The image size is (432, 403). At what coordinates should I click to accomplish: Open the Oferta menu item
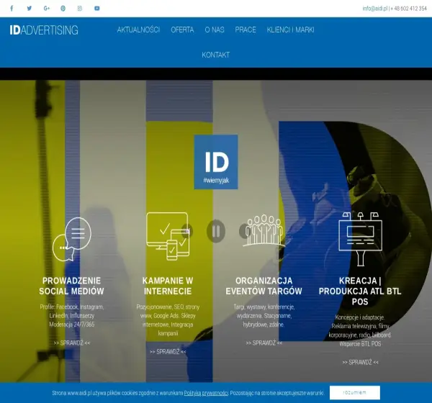coord(182,30)
